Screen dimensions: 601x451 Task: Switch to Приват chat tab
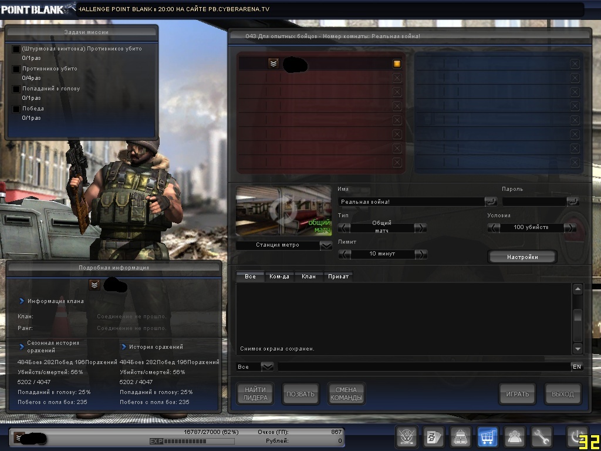click(339, 276)
